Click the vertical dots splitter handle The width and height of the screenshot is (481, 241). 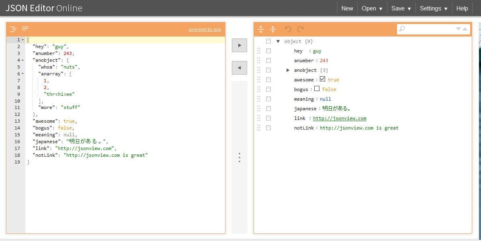click(x=239, y=158)
